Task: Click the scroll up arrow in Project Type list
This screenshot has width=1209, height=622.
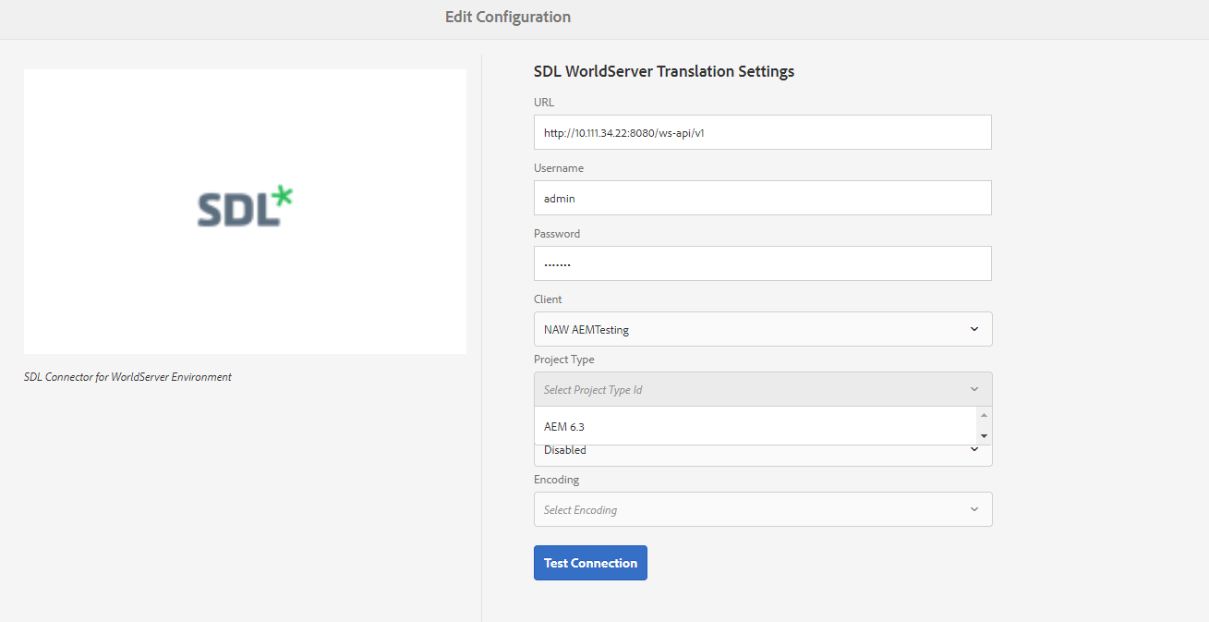Action: coord(984,415)
